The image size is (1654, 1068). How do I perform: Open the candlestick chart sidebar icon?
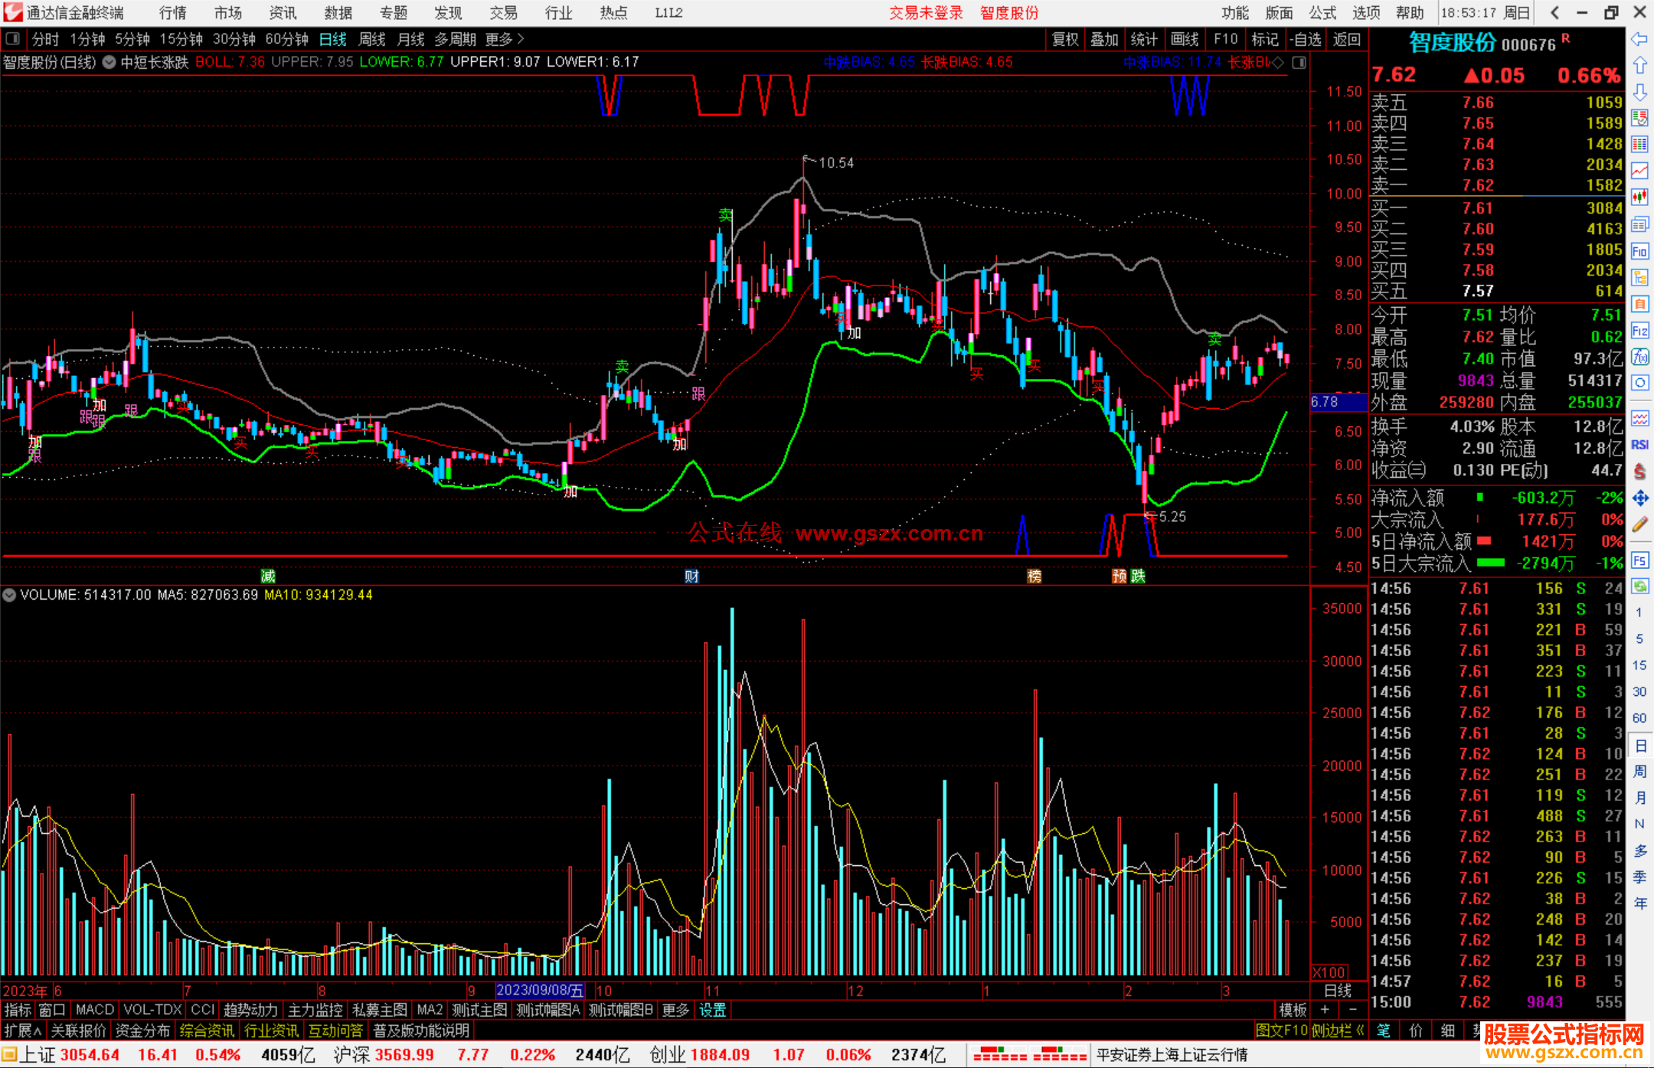click(x=1639, y=197)
